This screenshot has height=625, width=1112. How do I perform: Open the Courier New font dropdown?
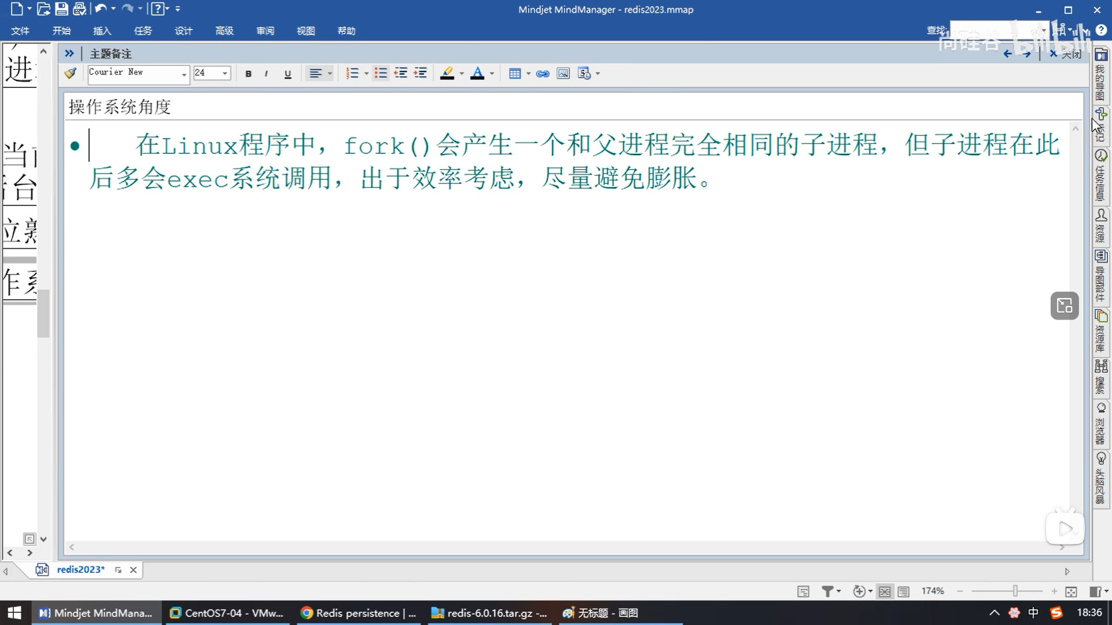pos(184,74)
